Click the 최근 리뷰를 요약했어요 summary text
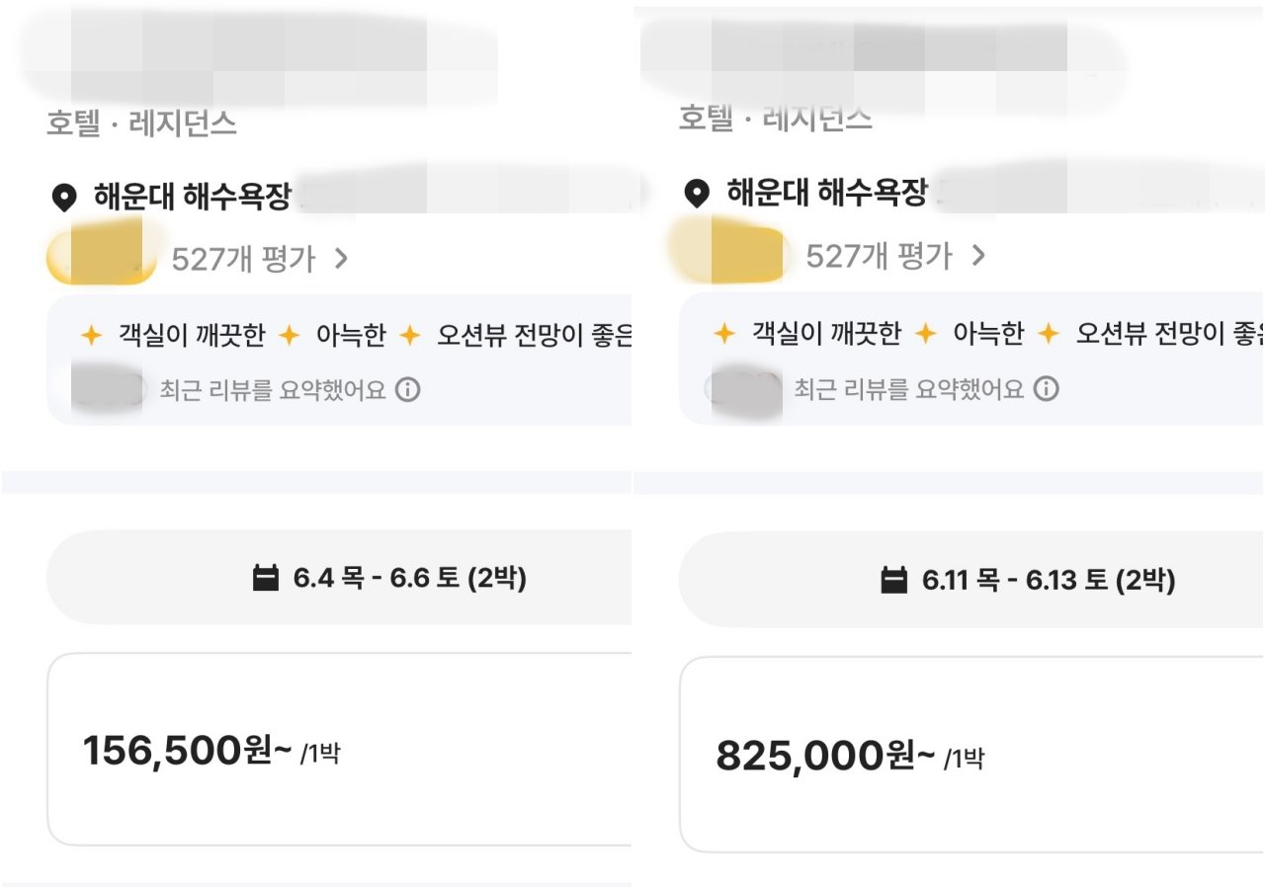This screenshot has width=1265, height=889. tap(270, 389)
